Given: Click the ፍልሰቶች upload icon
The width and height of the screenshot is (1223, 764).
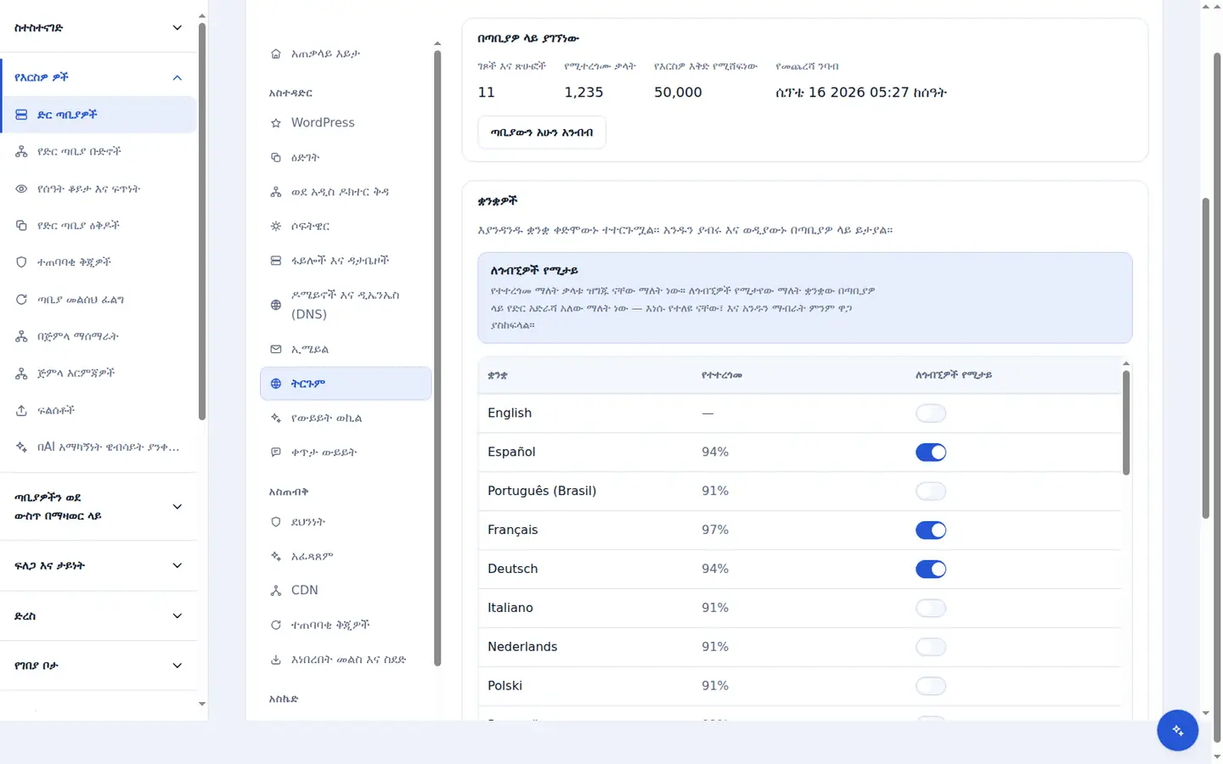Looking at the screenshot, I should click(x=21, y=410).
